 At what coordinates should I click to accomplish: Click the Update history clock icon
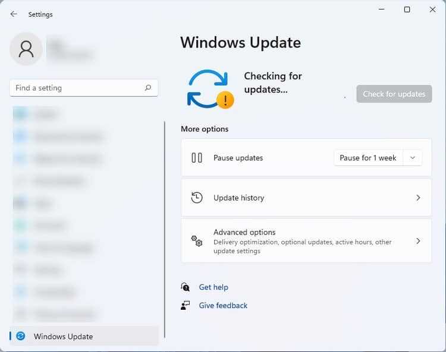[197, 198]
